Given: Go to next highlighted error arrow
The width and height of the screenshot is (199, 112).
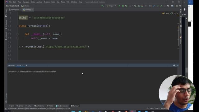Looking at the screenshot, I should 178,13.
